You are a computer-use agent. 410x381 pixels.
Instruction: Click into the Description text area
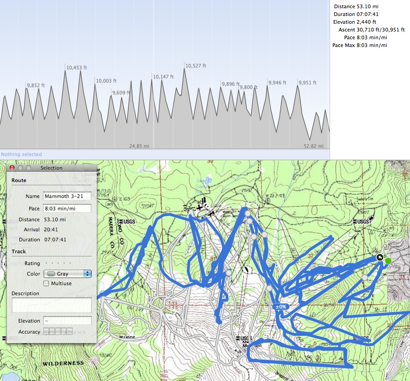tap(52, 305)
